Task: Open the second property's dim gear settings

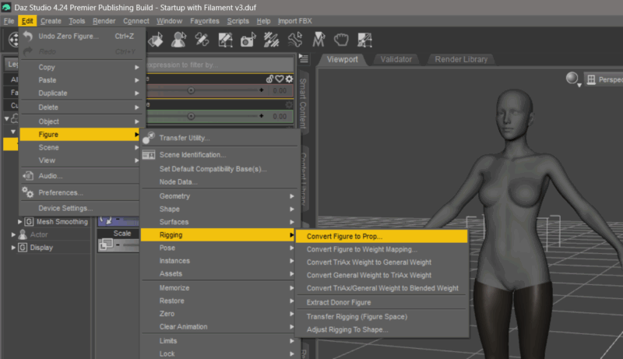Action: point(289,105)
